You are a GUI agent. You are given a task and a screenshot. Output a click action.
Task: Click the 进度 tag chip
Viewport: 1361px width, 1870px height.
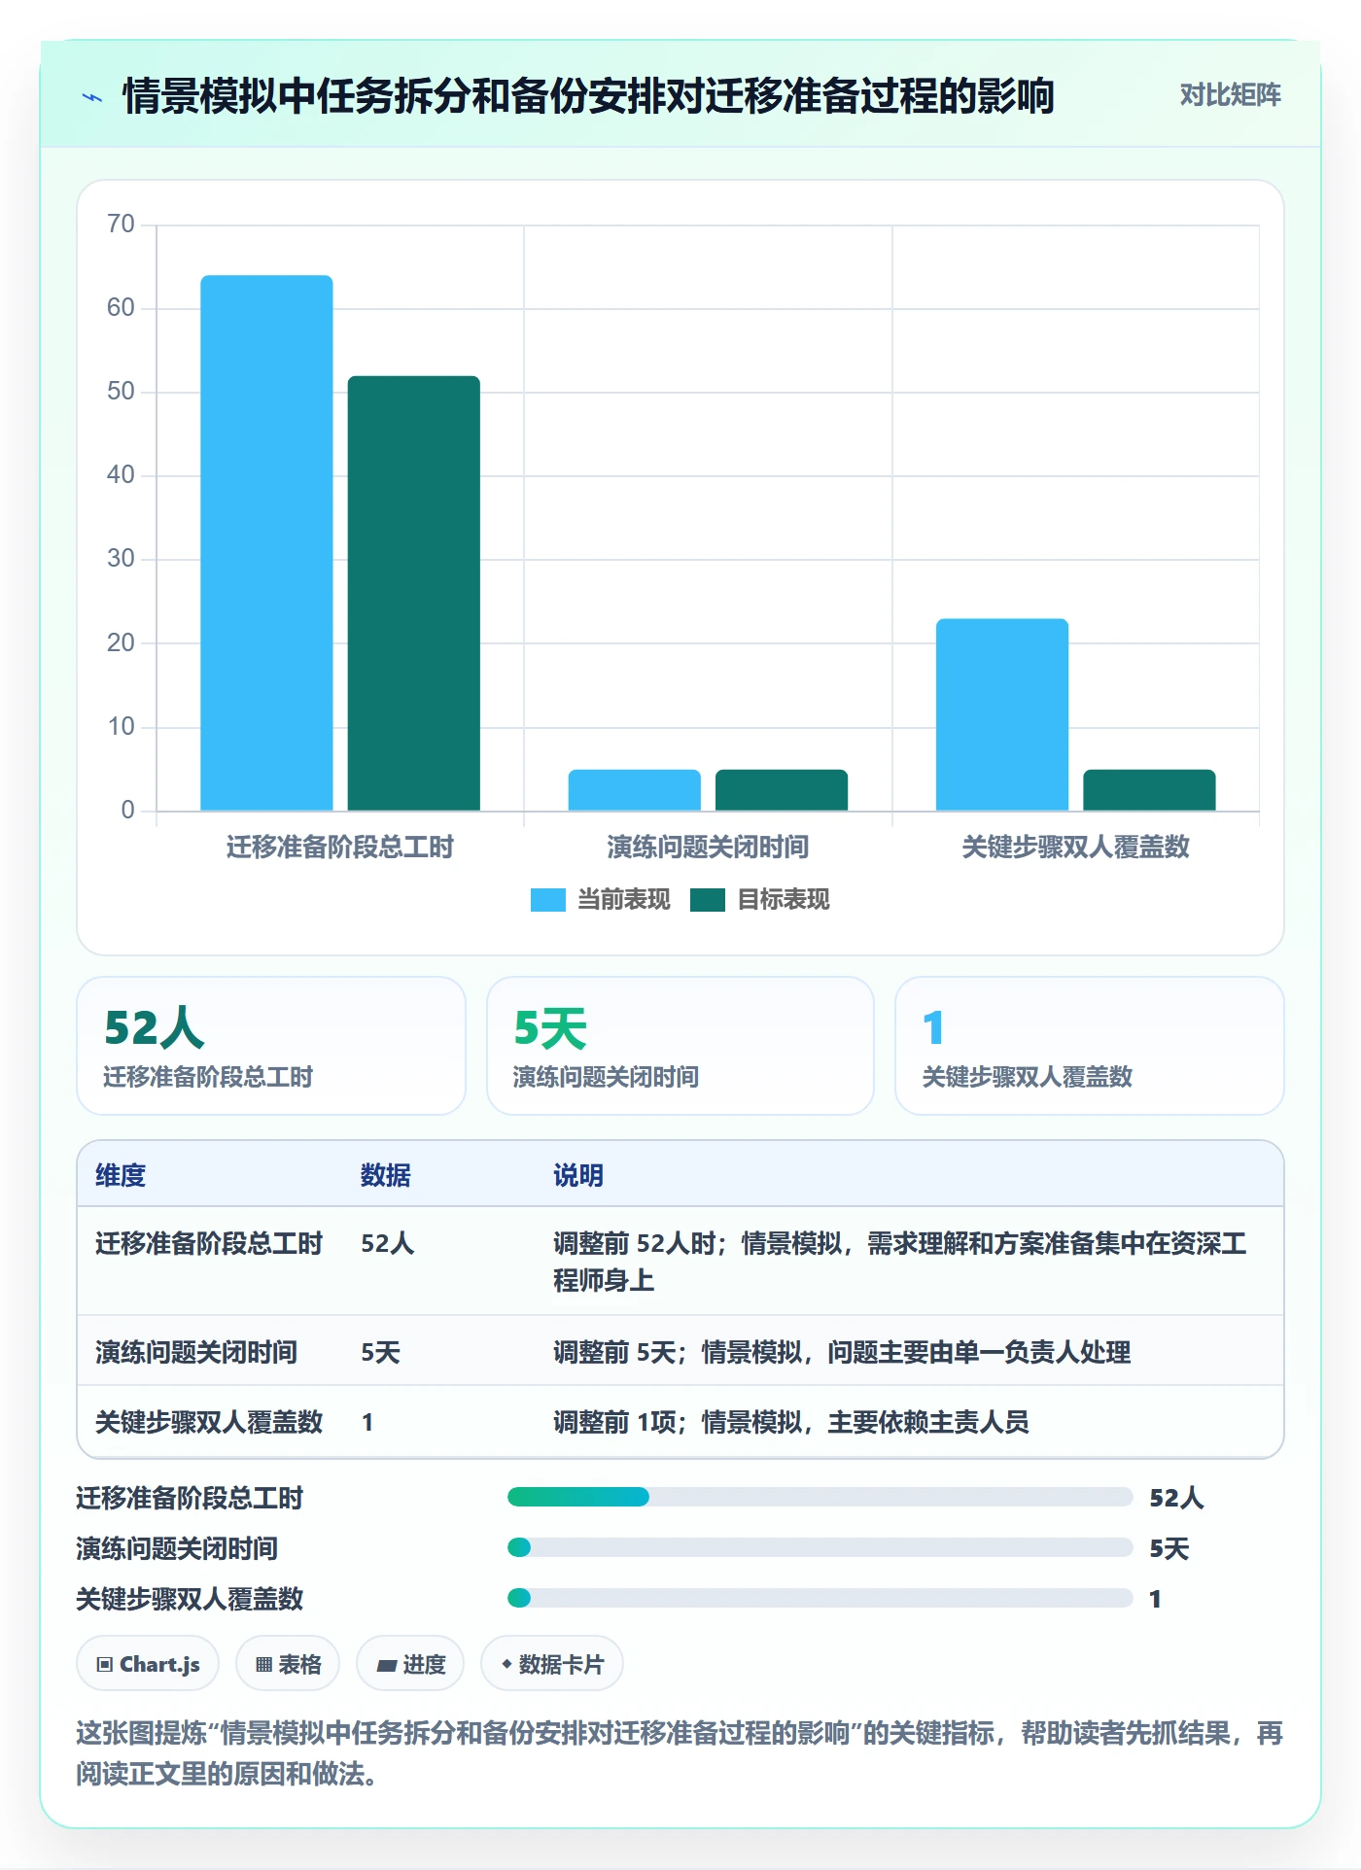point(410,1664)
